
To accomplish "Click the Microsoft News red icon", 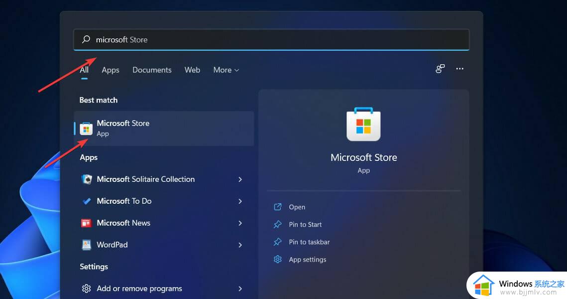I will tap(86, 223).
